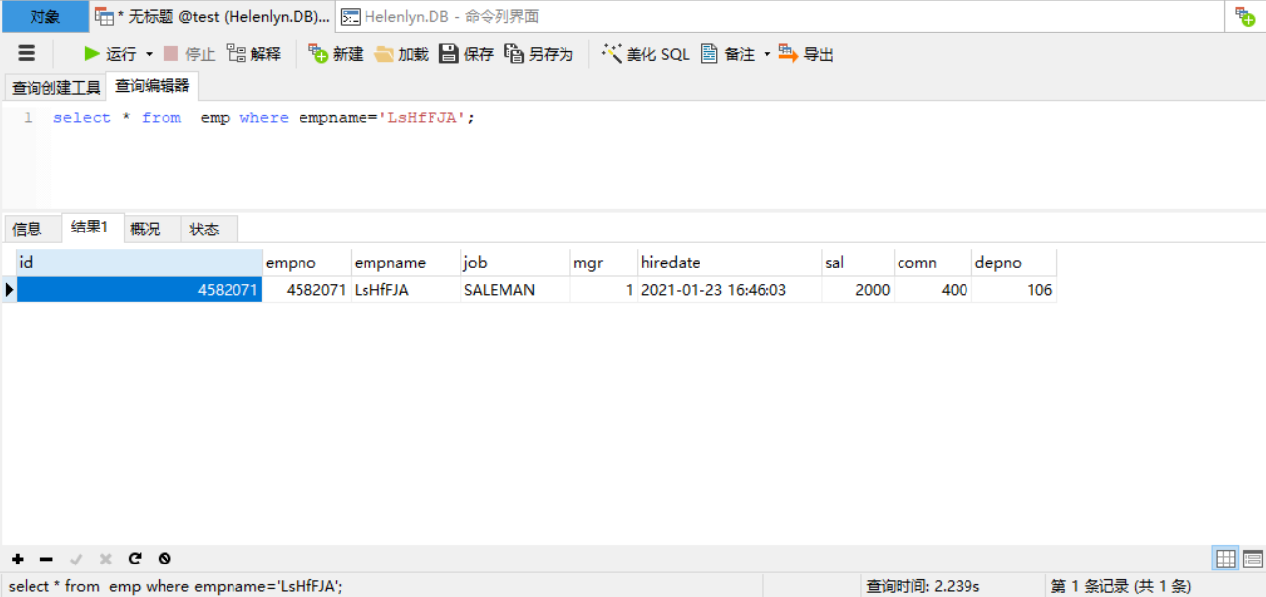The image size is (1266, 597).
Task: Click 另存为 save as button
Action: click(539, 54)
